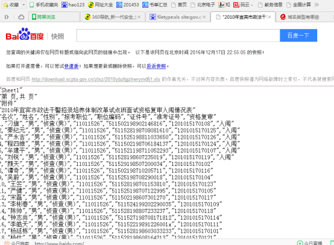Image resolution: width=334 pixels, height=245 pixels.
Task: Click the 百度一下 search button
Action: [x=298, y=36]
